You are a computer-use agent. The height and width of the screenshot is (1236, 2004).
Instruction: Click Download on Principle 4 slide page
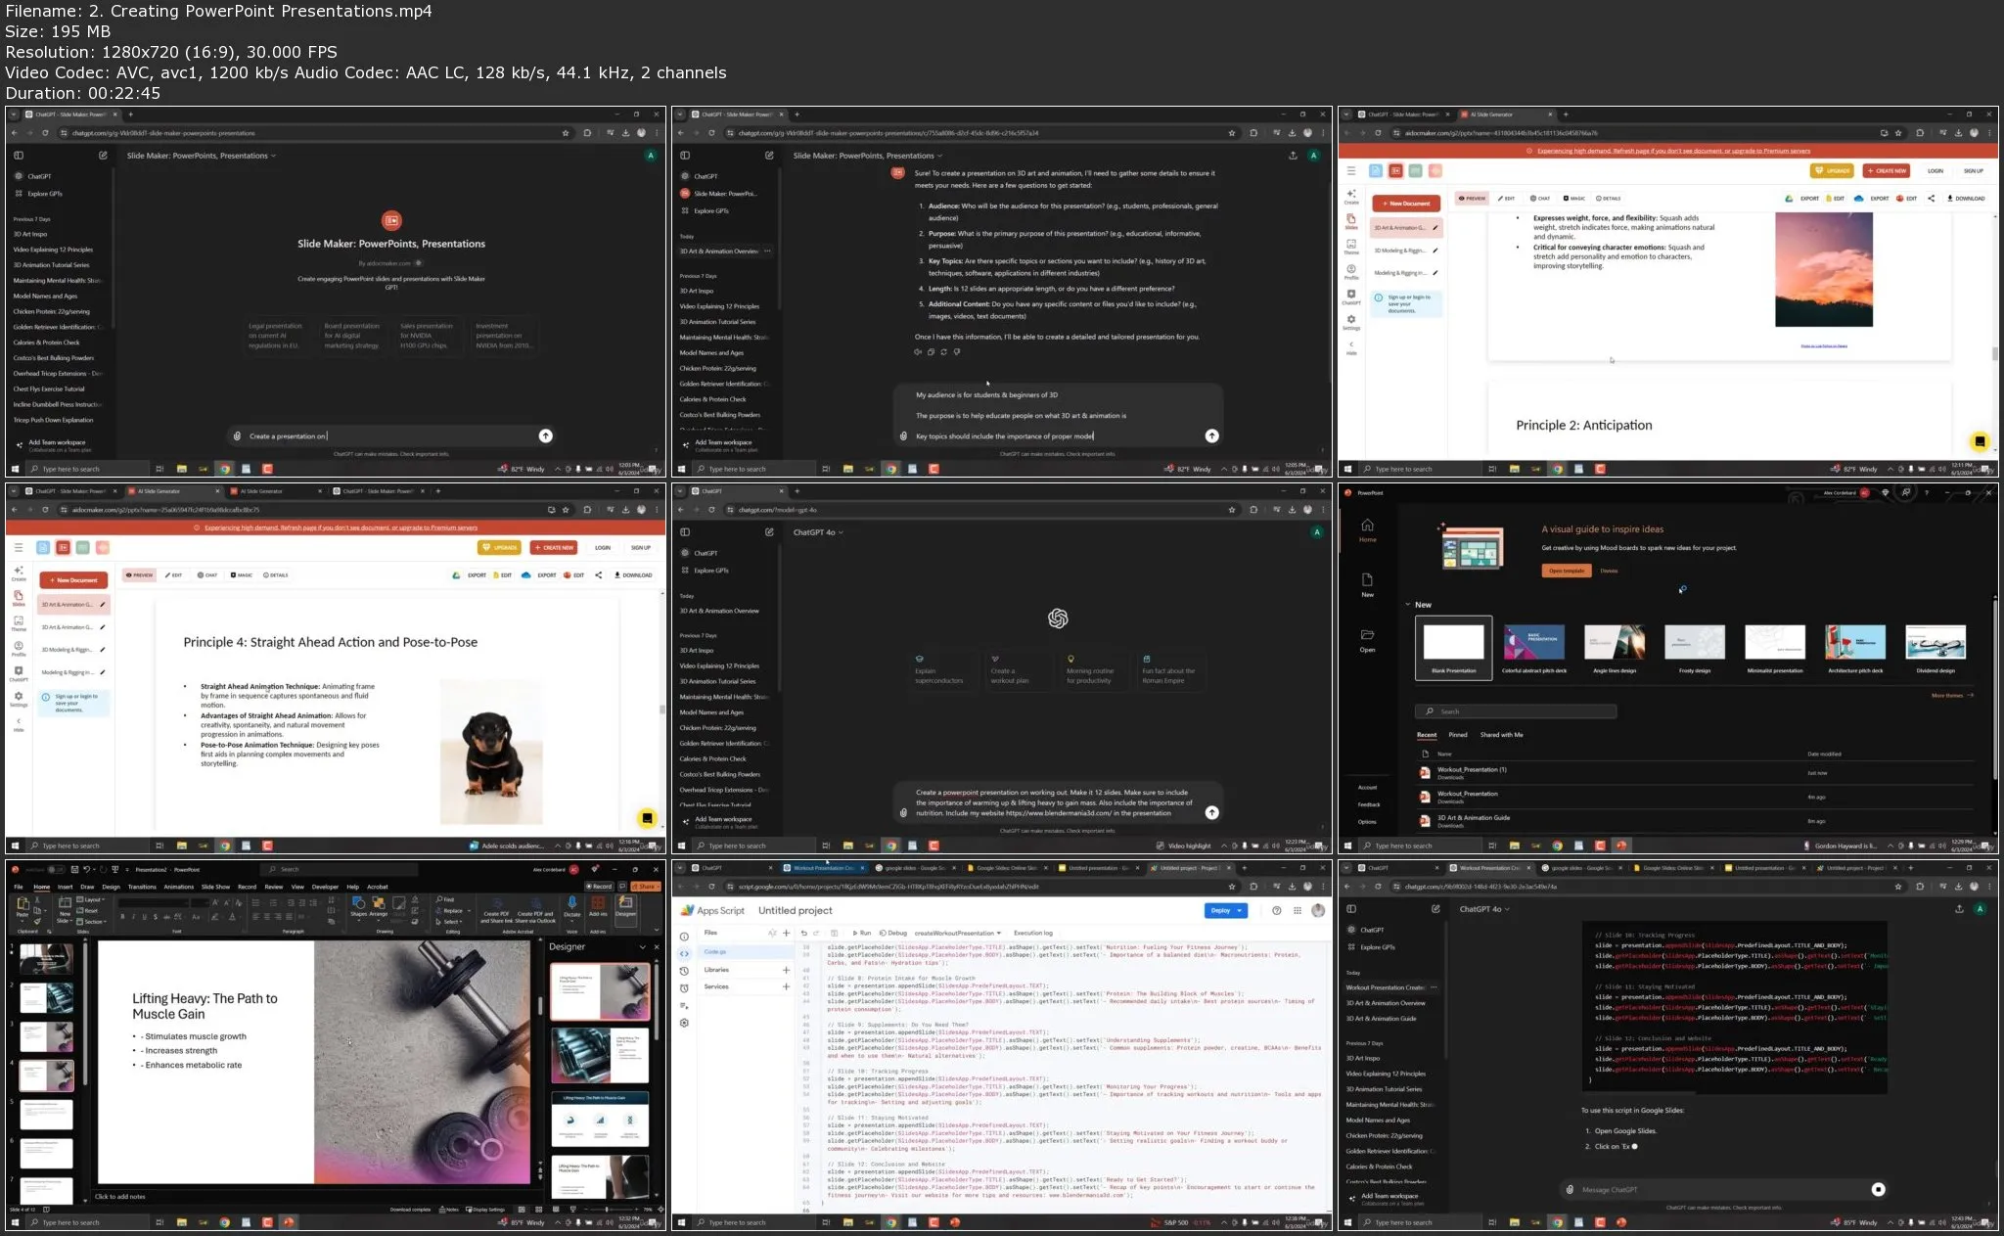click(x=633, y=575)
